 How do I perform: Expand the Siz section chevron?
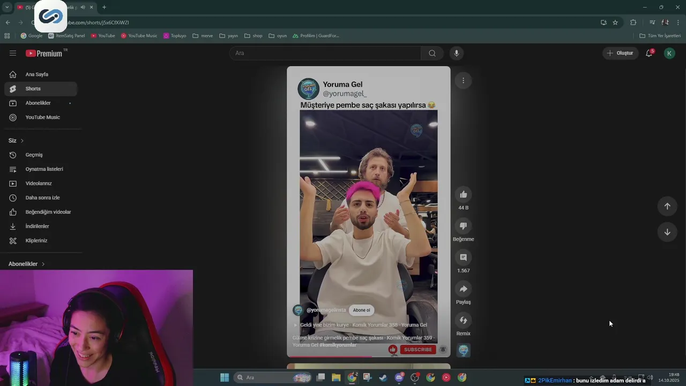(x=22, y=140)
